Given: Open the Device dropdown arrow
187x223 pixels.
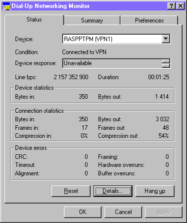Looking at the screenshot, I should tap(166, 39).
